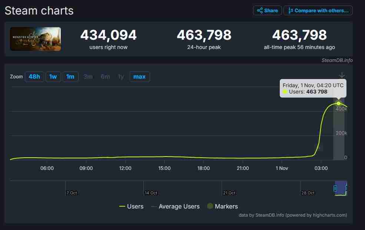Viewport: 365px width, 230px height.
Task: Click the all-time peak data point
Action: 338,104
